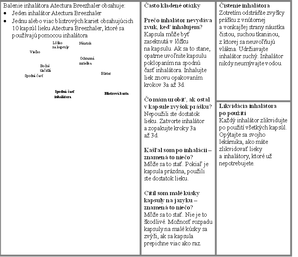Select question 'Čo mám urobiť, ak ostal'

pyautogui.click(x=178, y=103)
